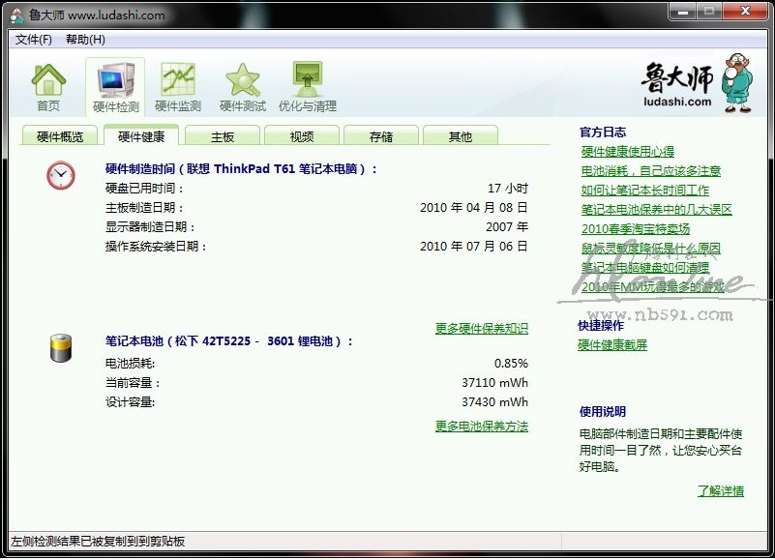Click the 笔记本电池 松下 42T5225 heading
Screen dimensions: 775x560
229,341
